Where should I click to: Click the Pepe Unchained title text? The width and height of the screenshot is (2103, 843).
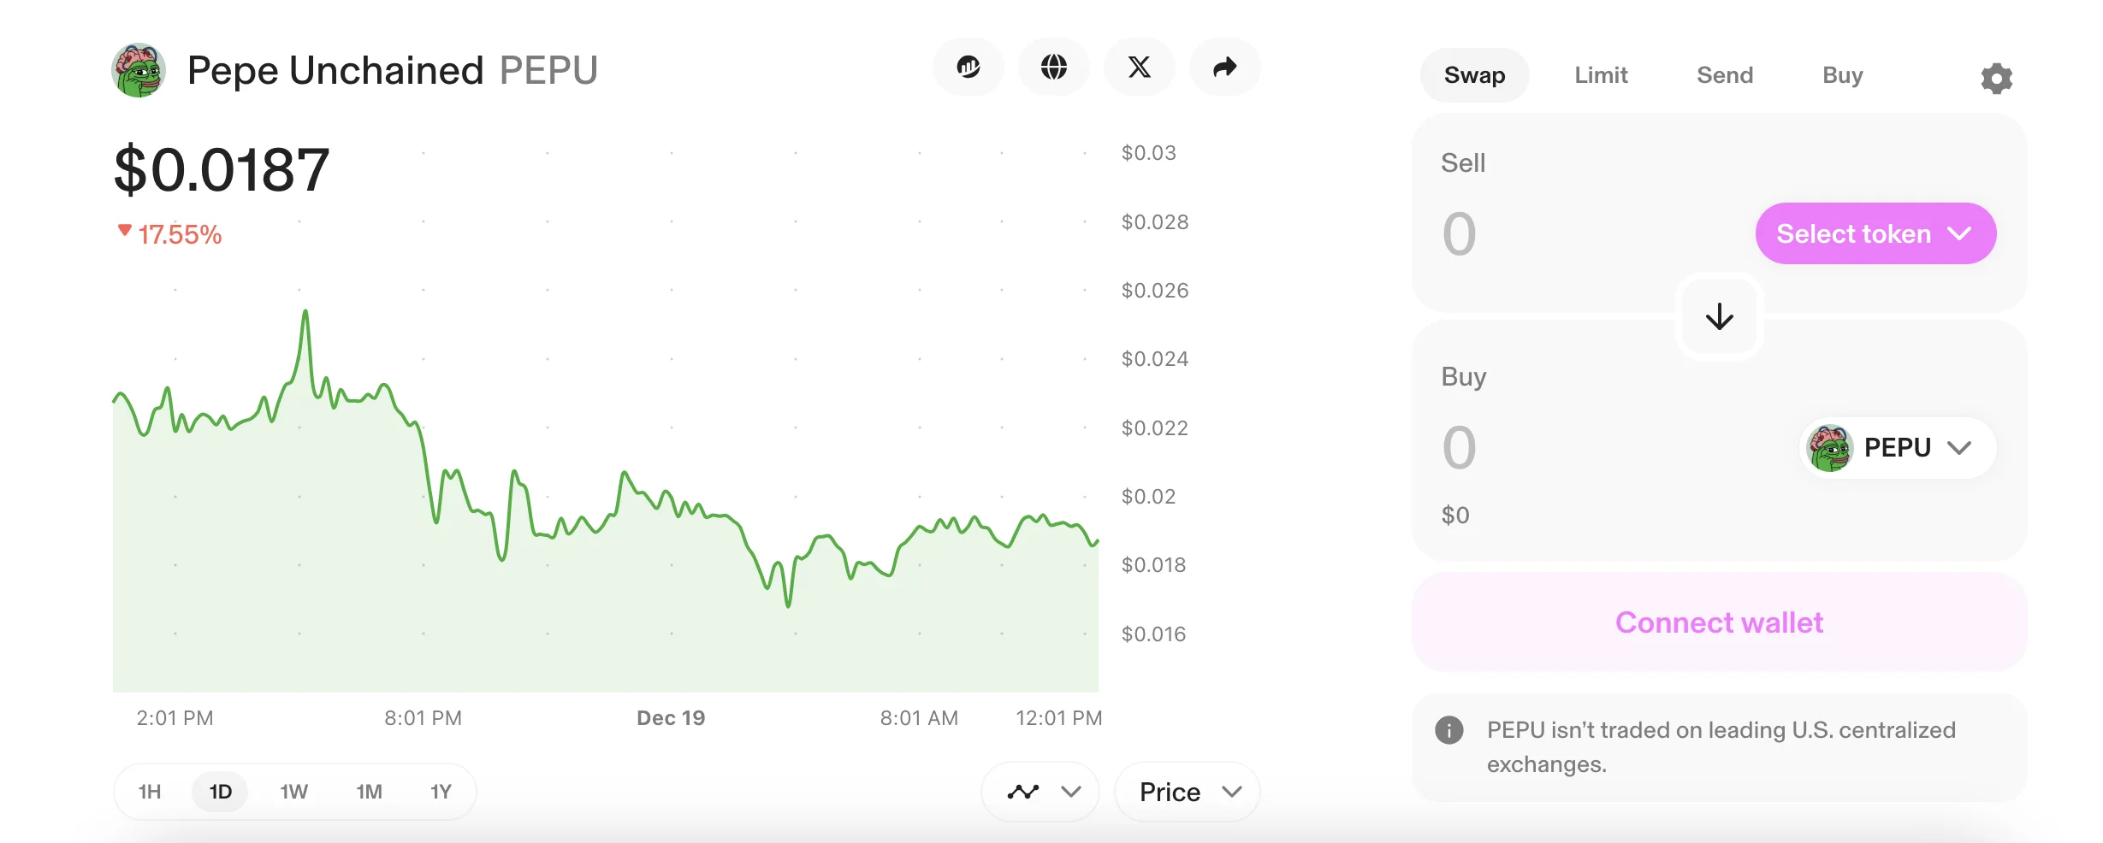[335, 70]
